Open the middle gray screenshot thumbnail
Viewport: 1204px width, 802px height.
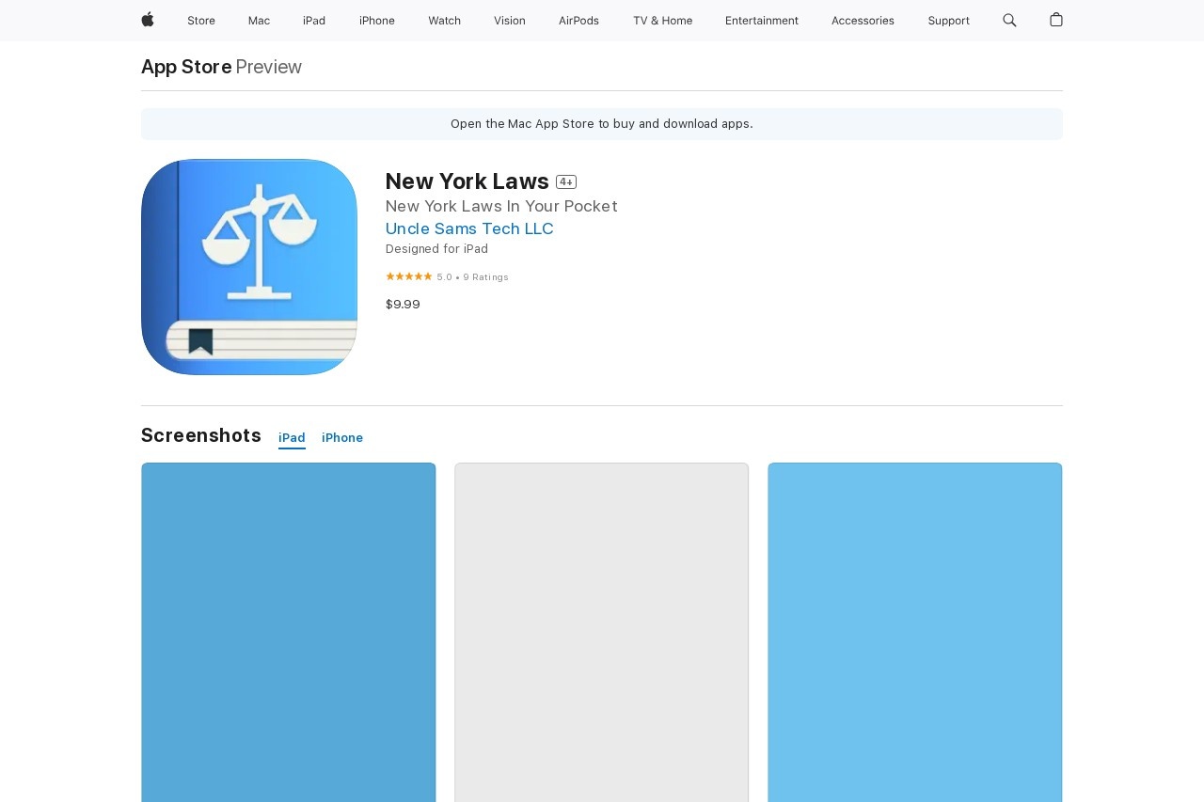tap(602, 632)
